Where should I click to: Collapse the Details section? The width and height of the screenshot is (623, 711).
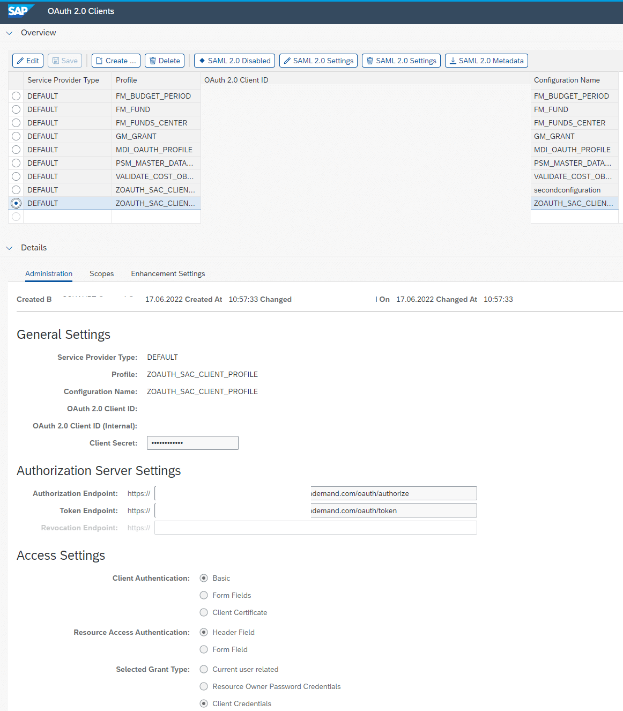point(9,248)
